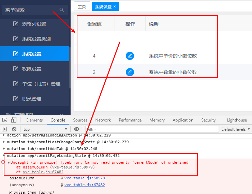The width and height of the screenshot is (252, 194).
Task: Open the 表格列设置 menu item
Action: tap(34, 24)
